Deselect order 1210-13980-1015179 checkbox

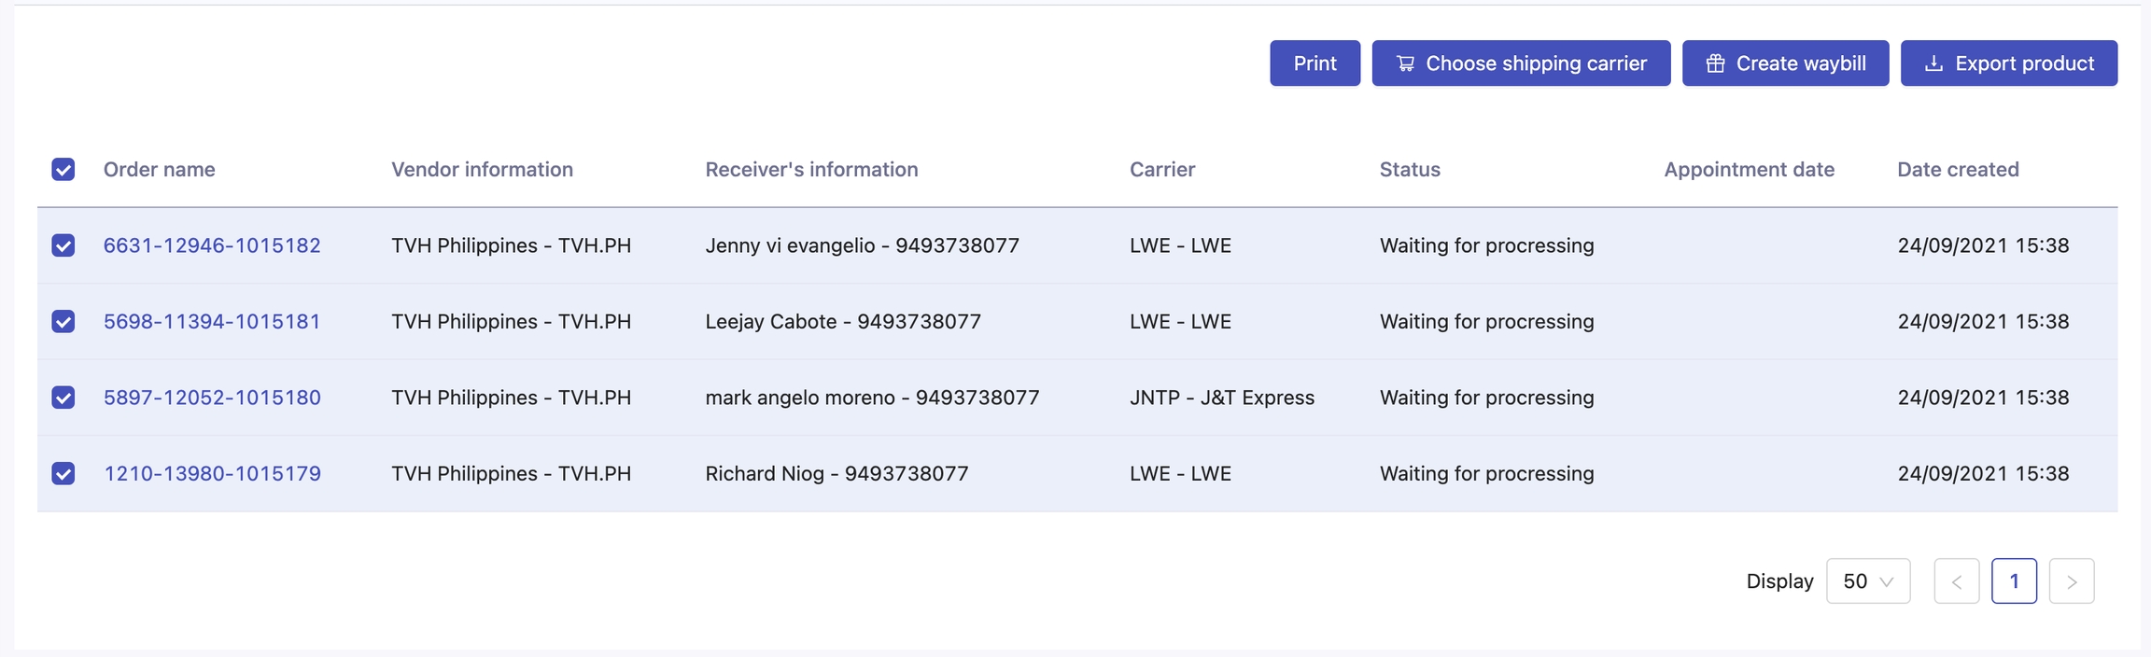(63, 474)
